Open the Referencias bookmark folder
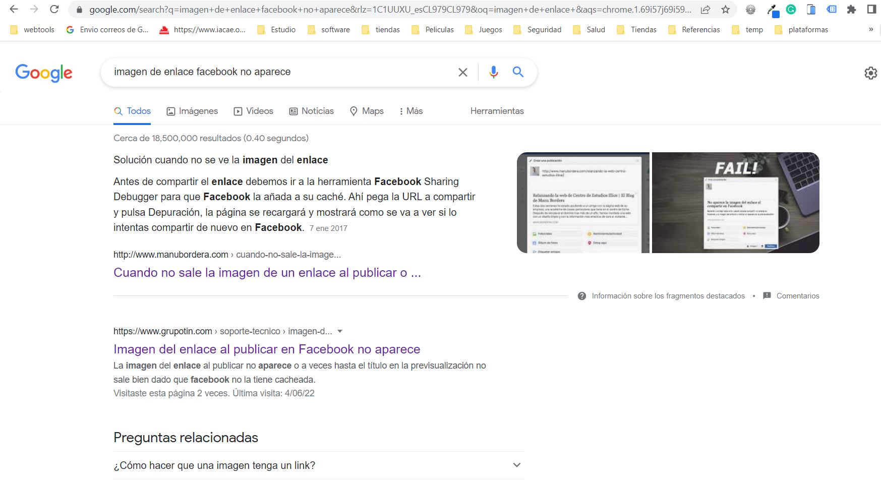 click(x=694, y=30)
